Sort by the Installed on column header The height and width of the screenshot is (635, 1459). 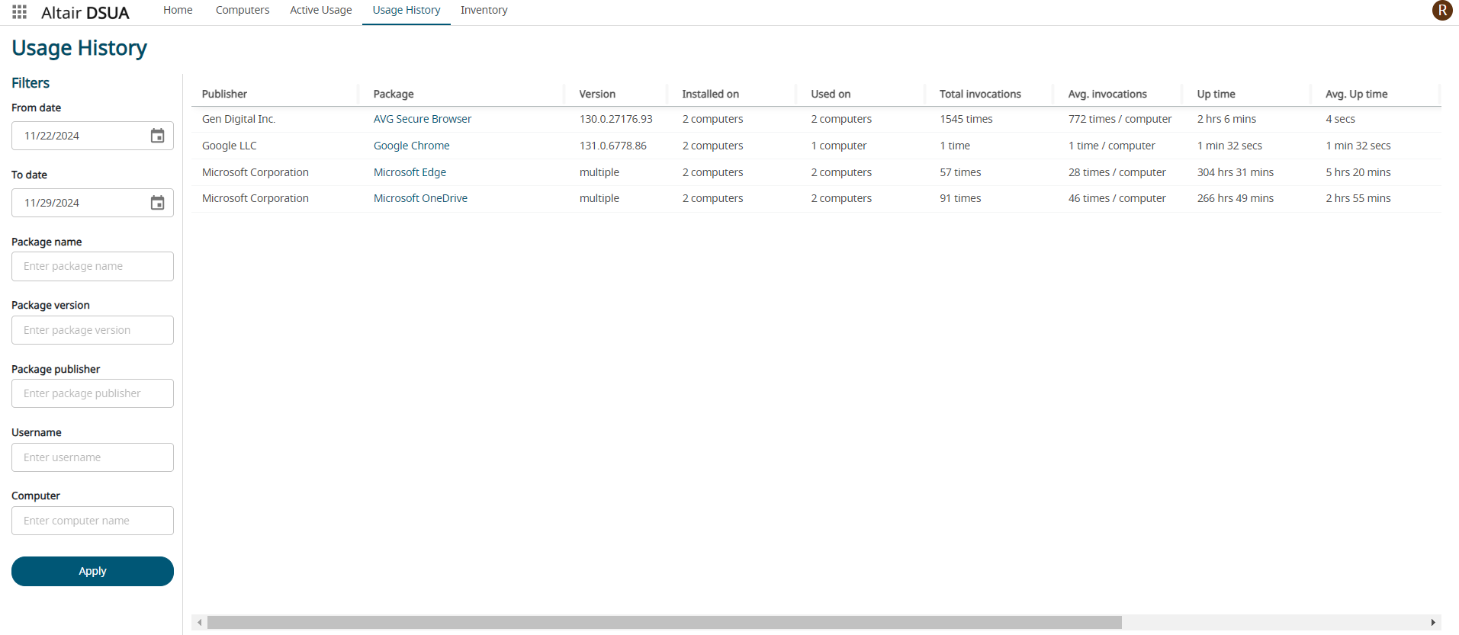[x=711, y=95]
